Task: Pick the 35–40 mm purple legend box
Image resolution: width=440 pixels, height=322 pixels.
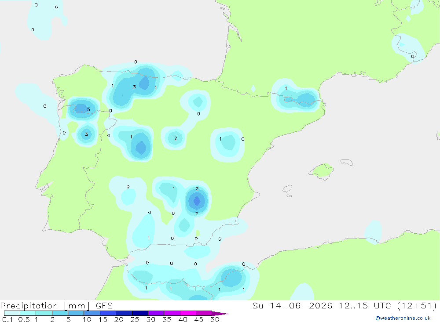Action: [172, 313]
